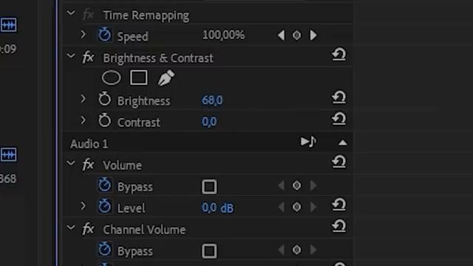Create an ellipse mask for Brightness & Contrast
The width and height of the screenshot is (473, 266).
pyautogui.click(x=111, y=78)
